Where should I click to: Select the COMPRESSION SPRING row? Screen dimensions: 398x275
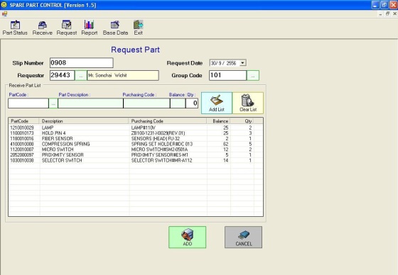(x=136, y=144)
